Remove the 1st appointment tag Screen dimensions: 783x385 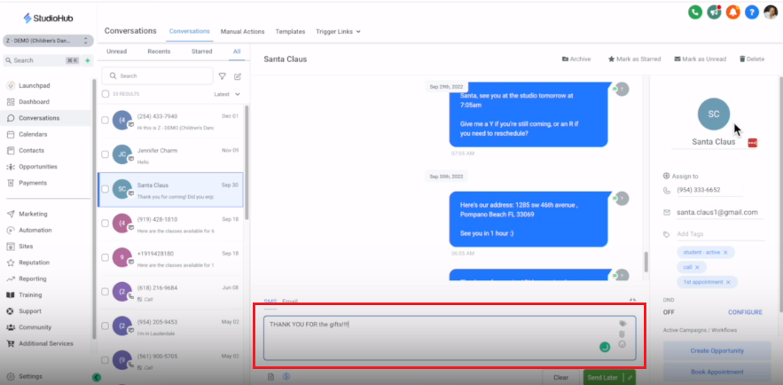click(x=728, y=282)
